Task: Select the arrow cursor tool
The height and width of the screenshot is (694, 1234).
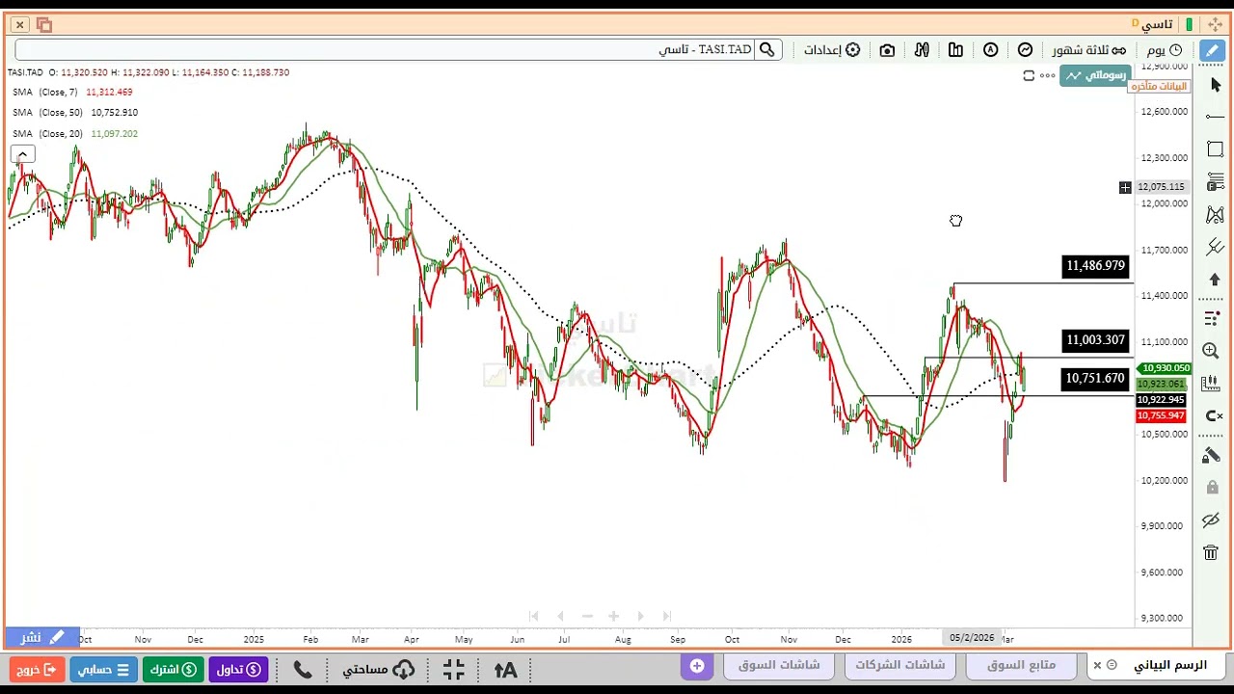Action: (1215, 85)
